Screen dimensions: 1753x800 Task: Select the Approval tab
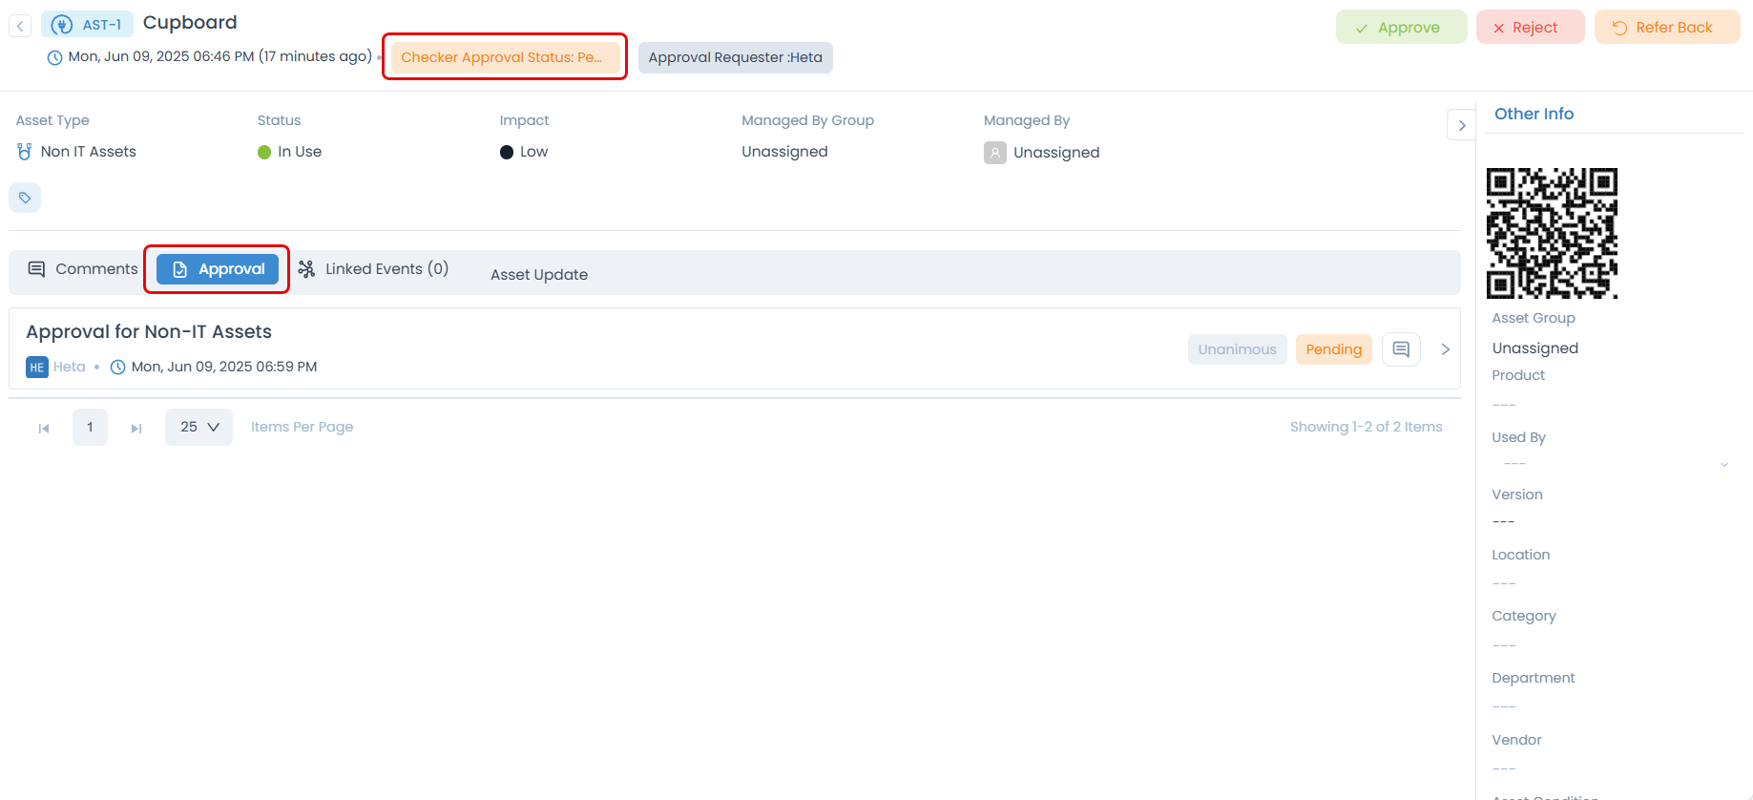(x=218, y=269)
